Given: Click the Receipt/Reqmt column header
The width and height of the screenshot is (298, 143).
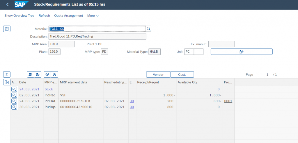Looking at the screenshot, I should click(156, 83).
